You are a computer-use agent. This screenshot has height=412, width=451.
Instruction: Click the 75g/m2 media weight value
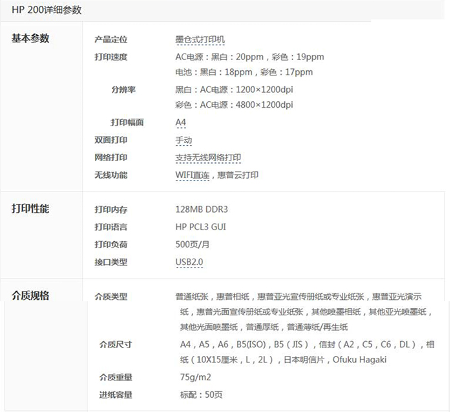(196, 377)
